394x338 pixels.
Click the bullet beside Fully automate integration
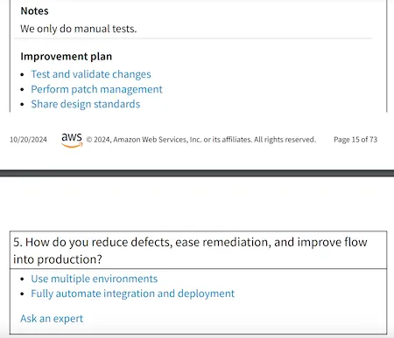tap(22, 294)
